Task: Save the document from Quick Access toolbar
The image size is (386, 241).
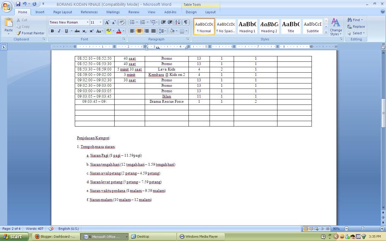Action: click(18, 4)
